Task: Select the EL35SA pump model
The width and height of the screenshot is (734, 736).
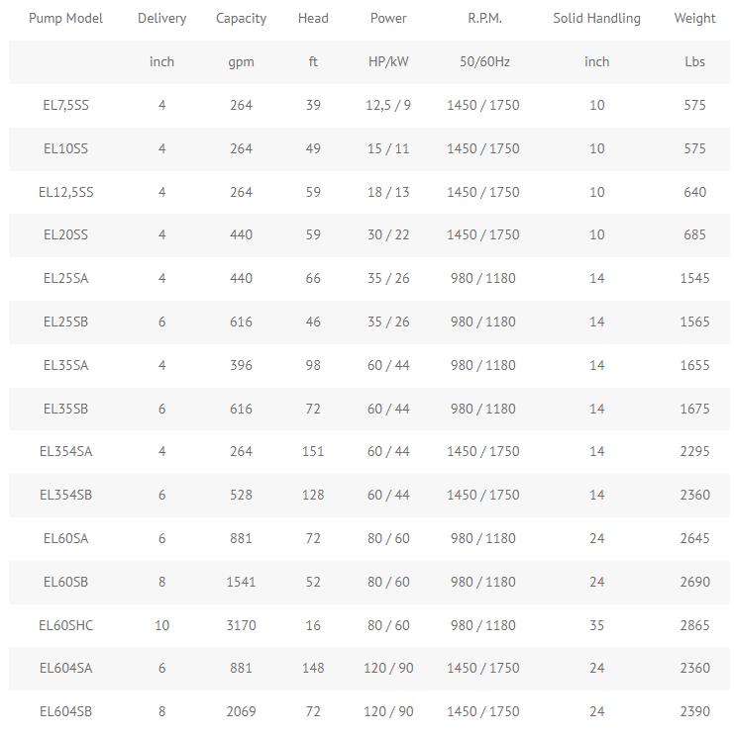Action: pos(65,365)
